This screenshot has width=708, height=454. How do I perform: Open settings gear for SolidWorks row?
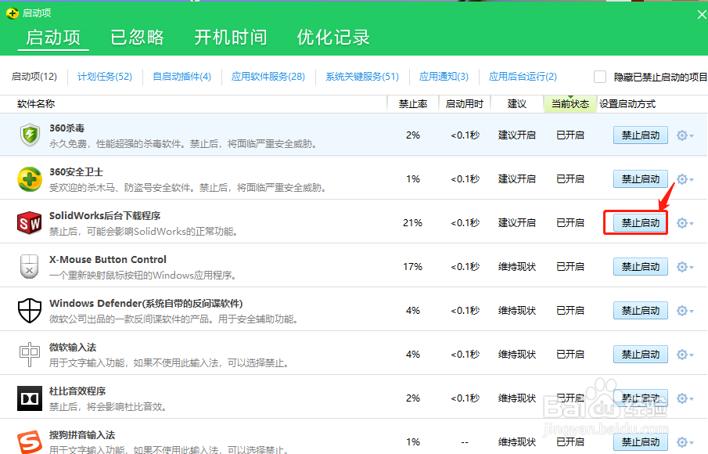pyautogui.click(x=685, y=223)
